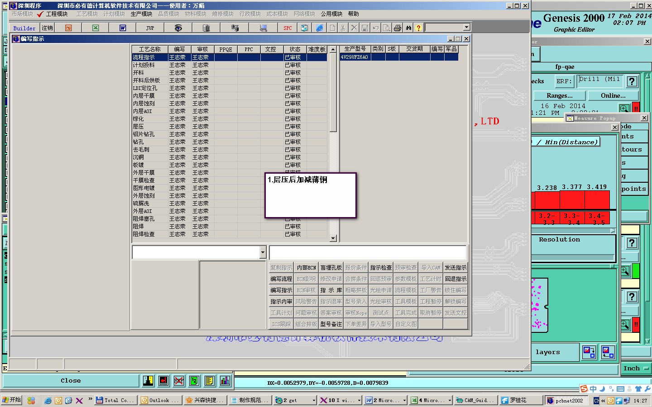The width and height of the screenshot is (652, 407).
Task: Open Windows 开始 start button
Action: (12, 400)
